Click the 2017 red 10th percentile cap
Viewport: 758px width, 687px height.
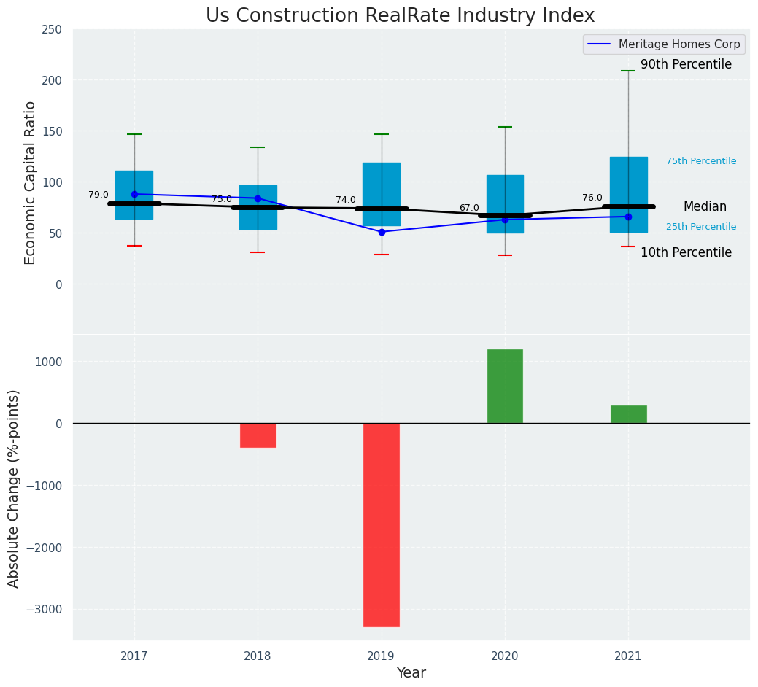pos(134,246)
